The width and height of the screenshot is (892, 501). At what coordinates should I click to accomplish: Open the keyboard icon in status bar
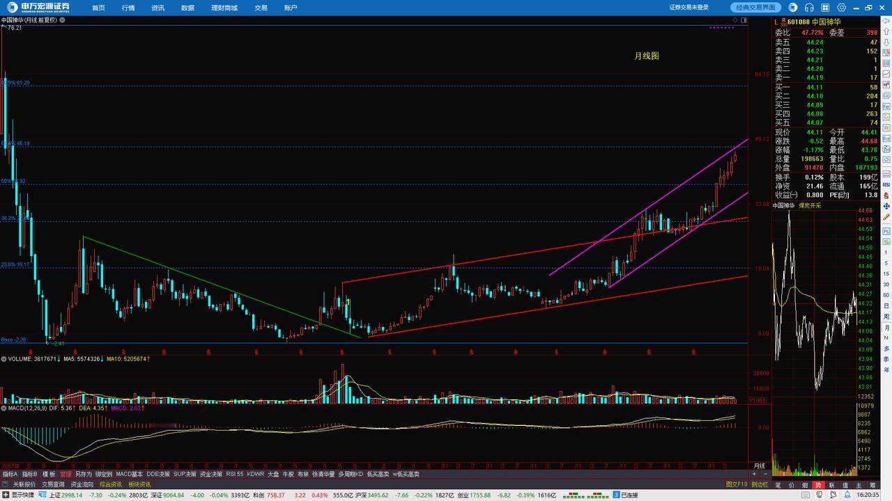[x=806, y=495]
